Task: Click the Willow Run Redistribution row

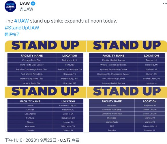Action: point(127,65)
